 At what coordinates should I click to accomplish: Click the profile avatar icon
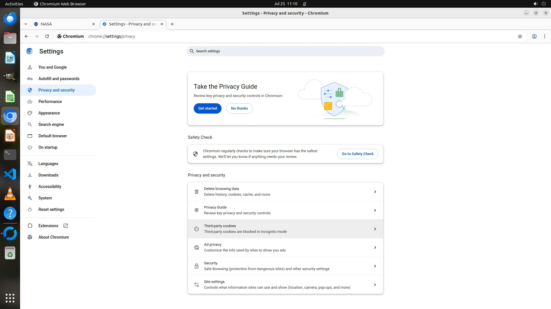534,36
